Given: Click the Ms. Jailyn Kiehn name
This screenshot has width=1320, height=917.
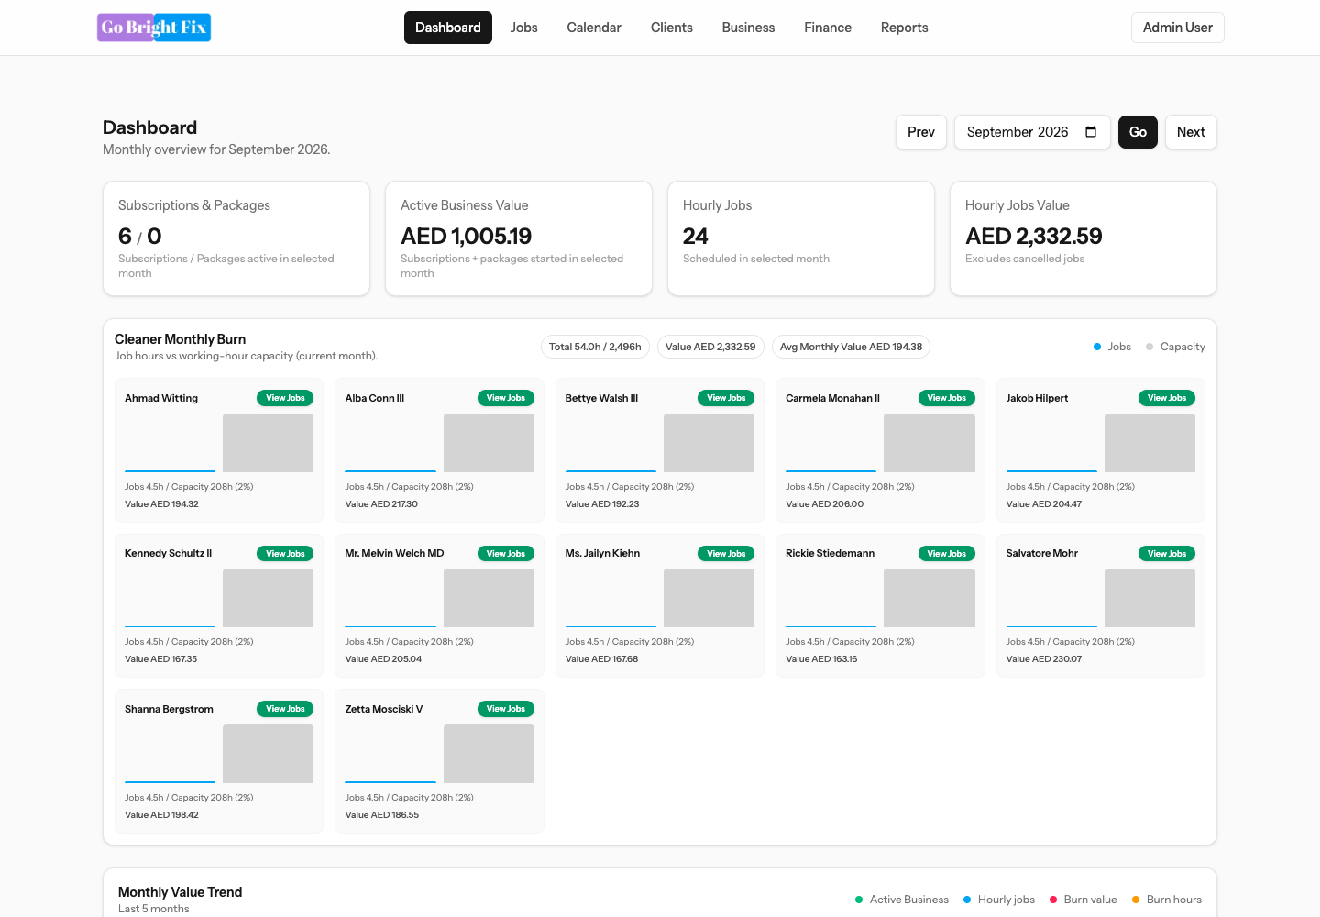Looking at the screenshot, I should pyautogui.click(x=602, y=553).
